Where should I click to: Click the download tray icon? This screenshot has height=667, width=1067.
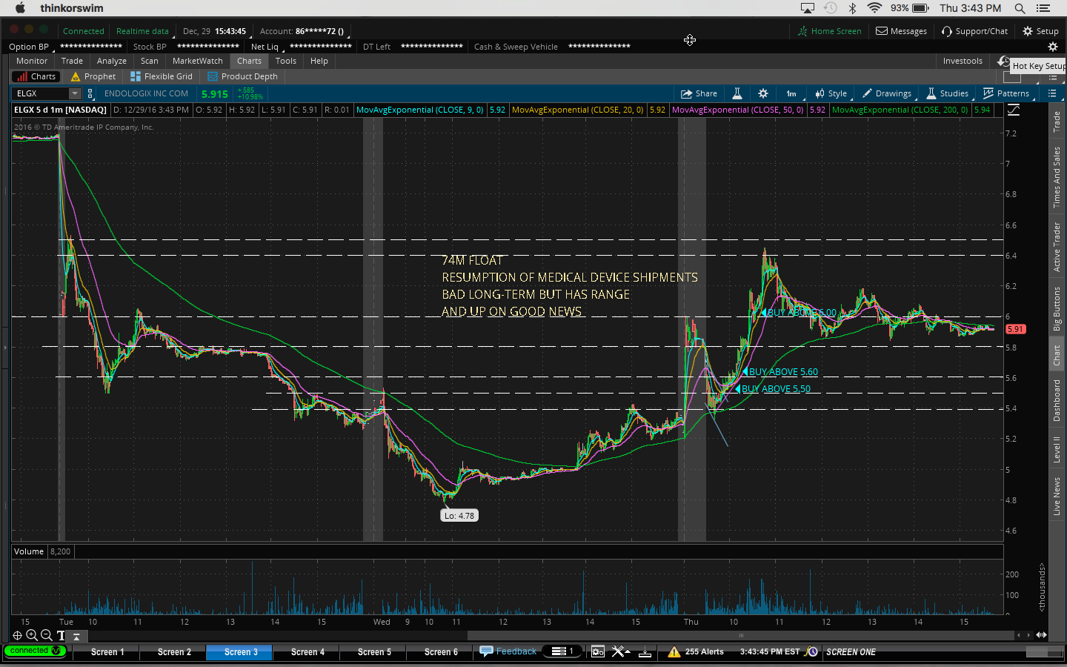click(645, 652)
